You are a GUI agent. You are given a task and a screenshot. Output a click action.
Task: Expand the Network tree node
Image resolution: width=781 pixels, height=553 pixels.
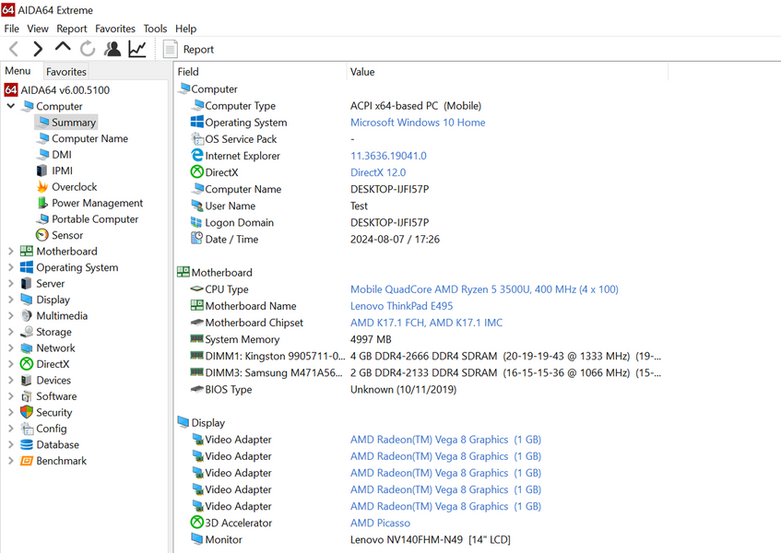click(10, 347)
